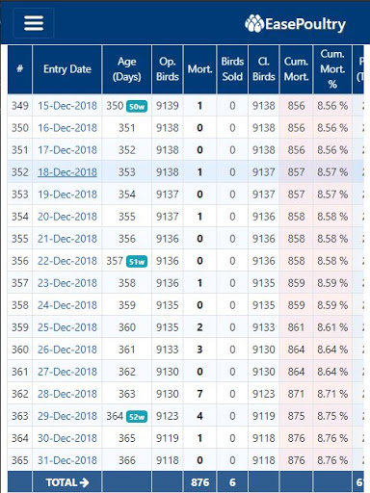Screen dimensions: 370x493
Task: Click age value 360 cell
Action: [x=127, y=327]
